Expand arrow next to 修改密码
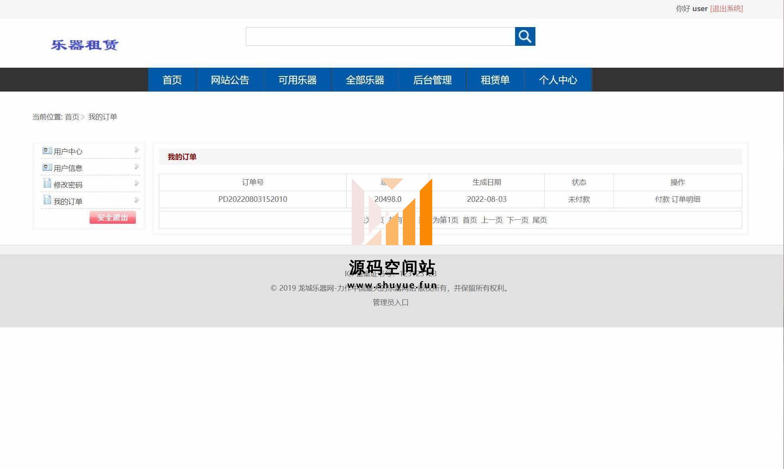This screenshot has height=469, width=784. tap(136, 184)
